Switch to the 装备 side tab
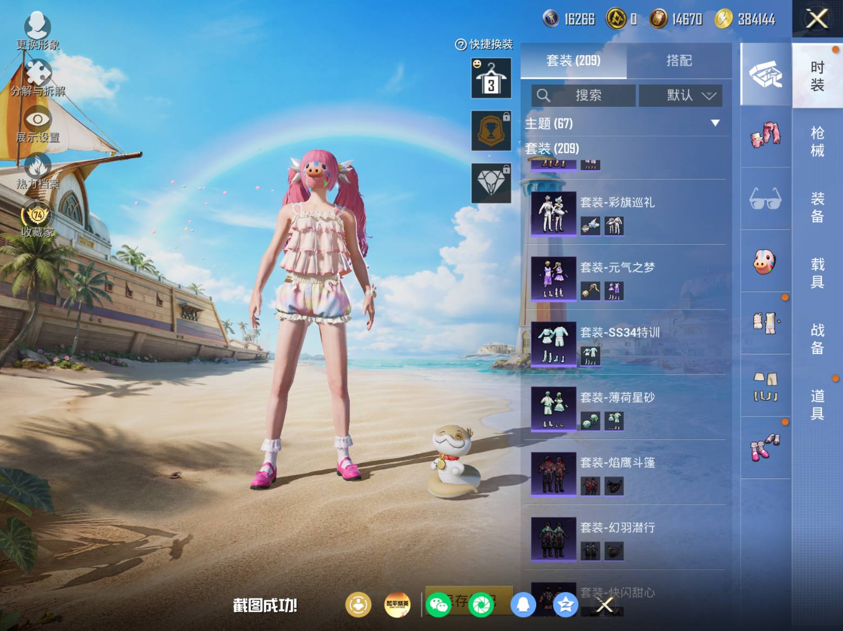Screen dimensions: 843x631 [817, 207]
